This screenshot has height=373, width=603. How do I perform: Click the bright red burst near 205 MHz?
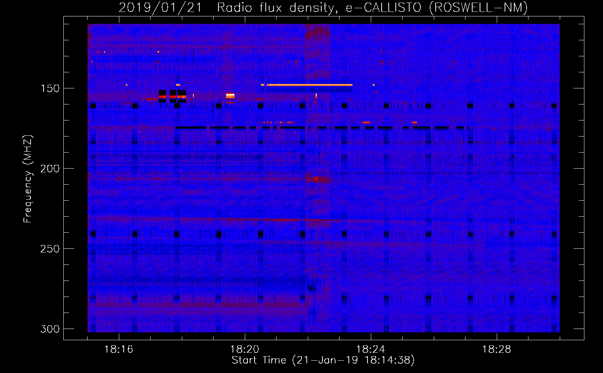(318, 179)
